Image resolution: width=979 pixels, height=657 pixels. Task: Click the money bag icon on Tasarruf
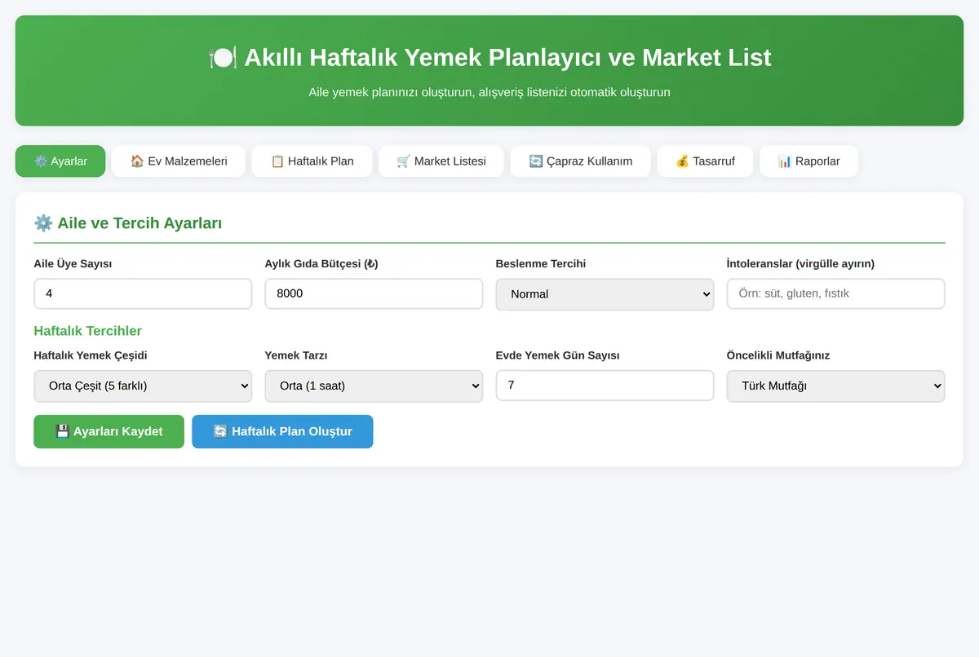pyautogui.click(x=682, y=161)
